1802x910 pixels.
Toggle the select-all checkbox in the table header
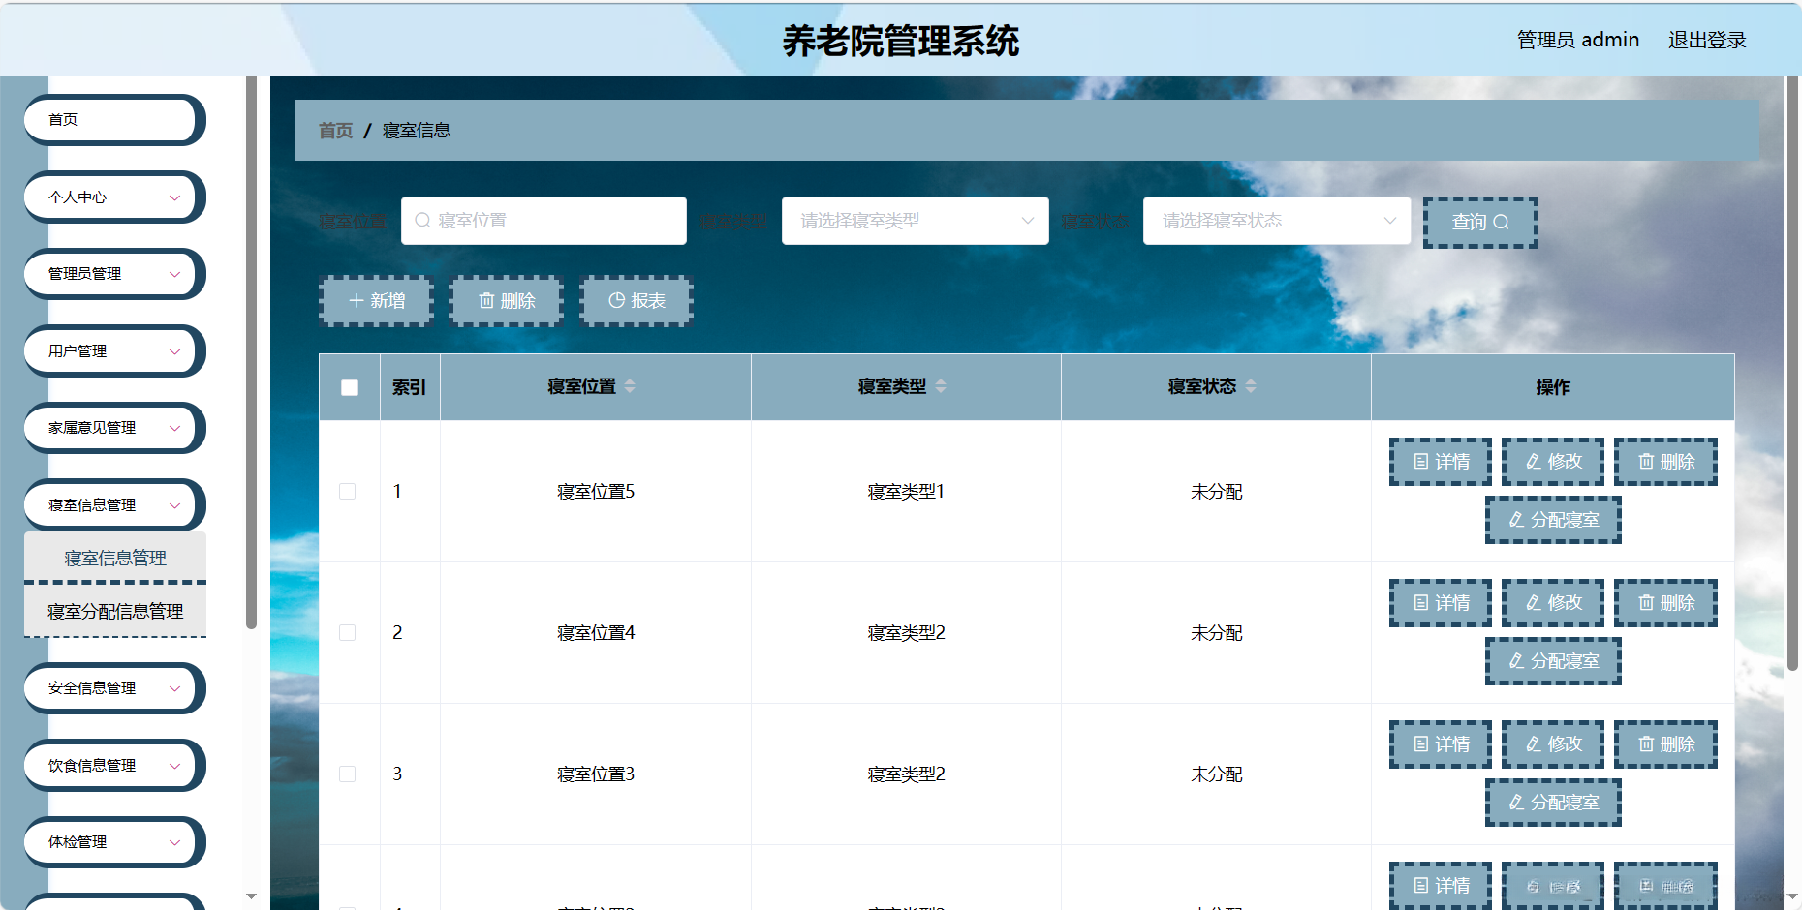click(349, 386)
